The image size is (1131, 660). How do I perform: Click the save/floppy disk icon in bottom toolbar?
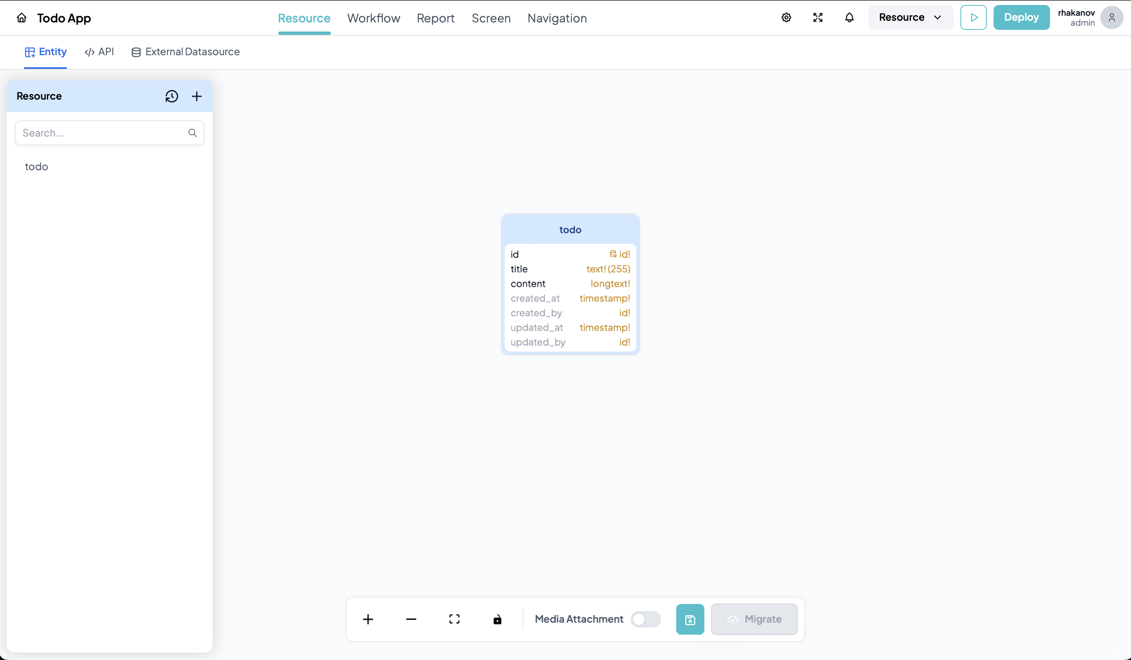(689, 619)
